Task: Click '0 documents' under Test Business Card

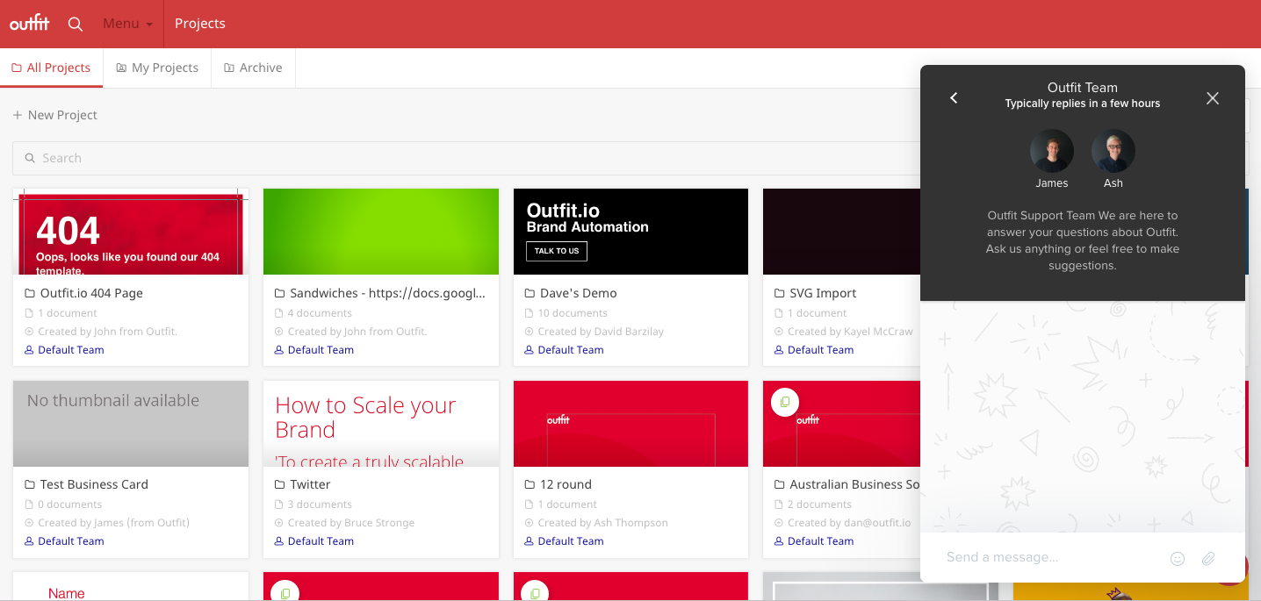Action: [70, 504]
